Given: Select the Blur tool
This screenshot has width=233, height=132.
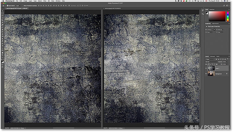Looking at the screenshot, I should coord(2,39).
